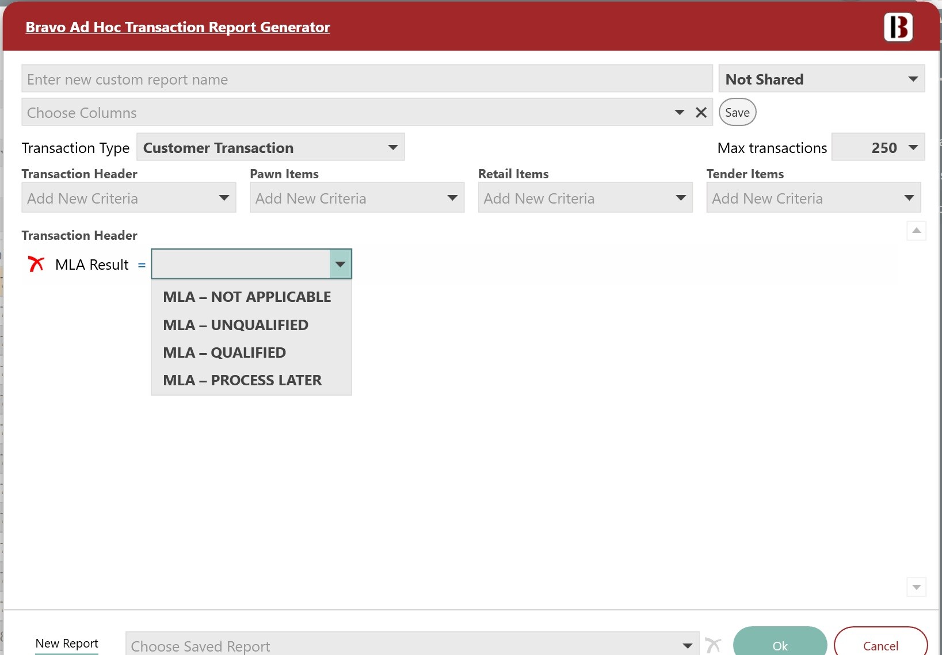This screenshot has width=942, height=655.
Task: Open the Max transactions 250 dropdown
Action: click(x=878, y=147)
